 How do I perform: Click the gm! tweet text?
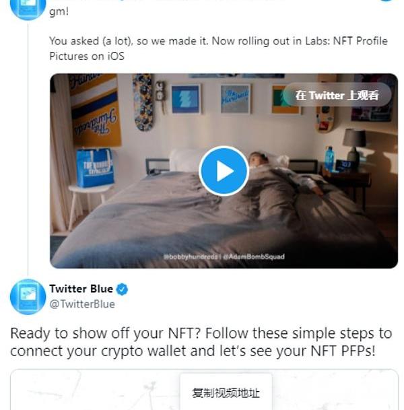(x=59, y=11)
